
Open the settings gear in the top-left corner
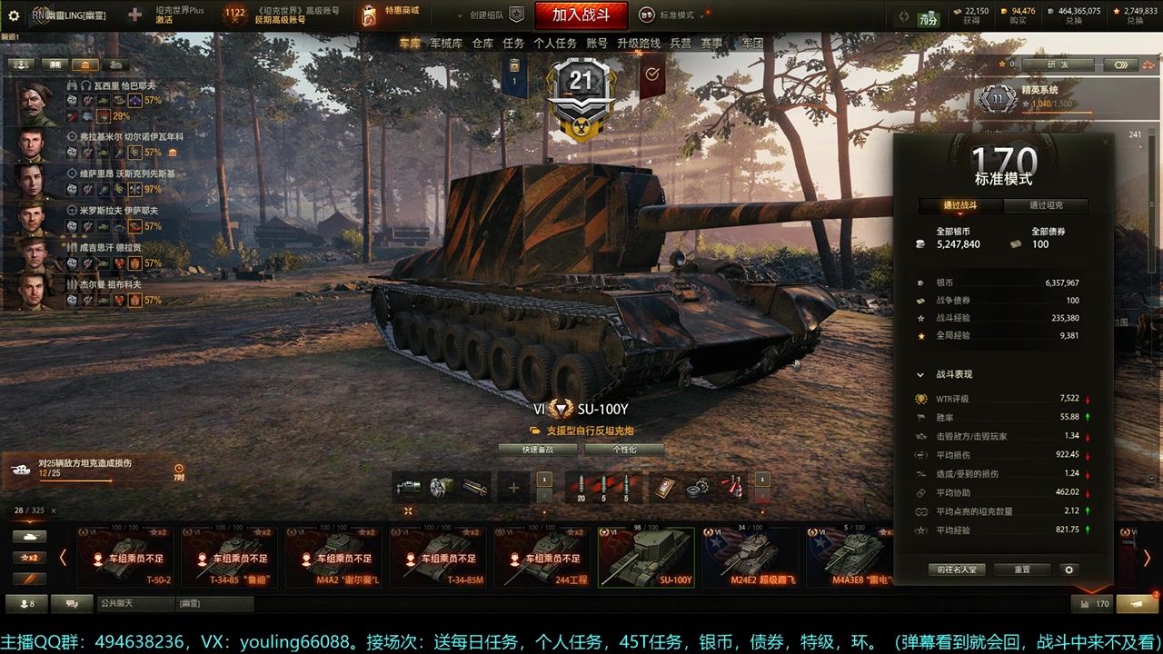[14, 15]
